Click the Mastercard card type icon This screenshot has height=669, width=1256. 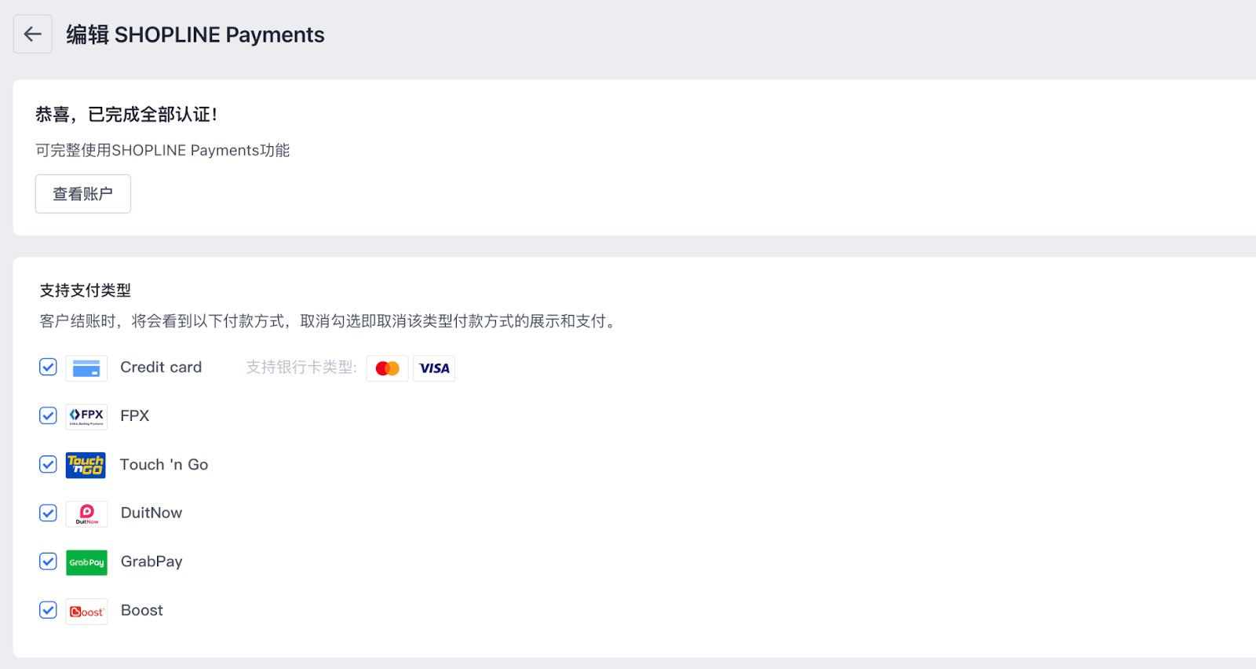(387, 368)
